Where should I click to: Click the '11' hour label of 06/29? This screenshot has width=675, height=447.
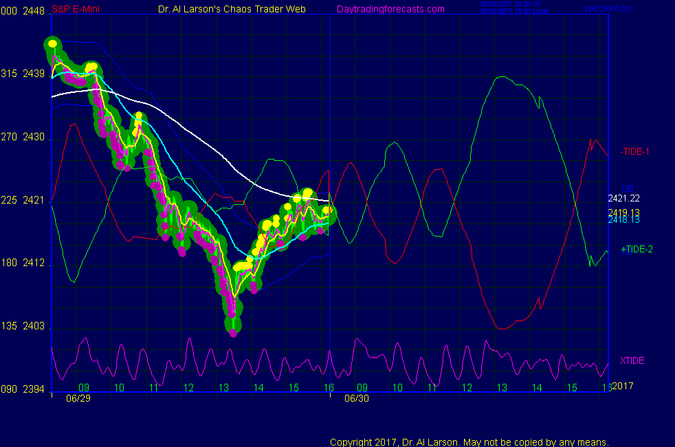154,388
